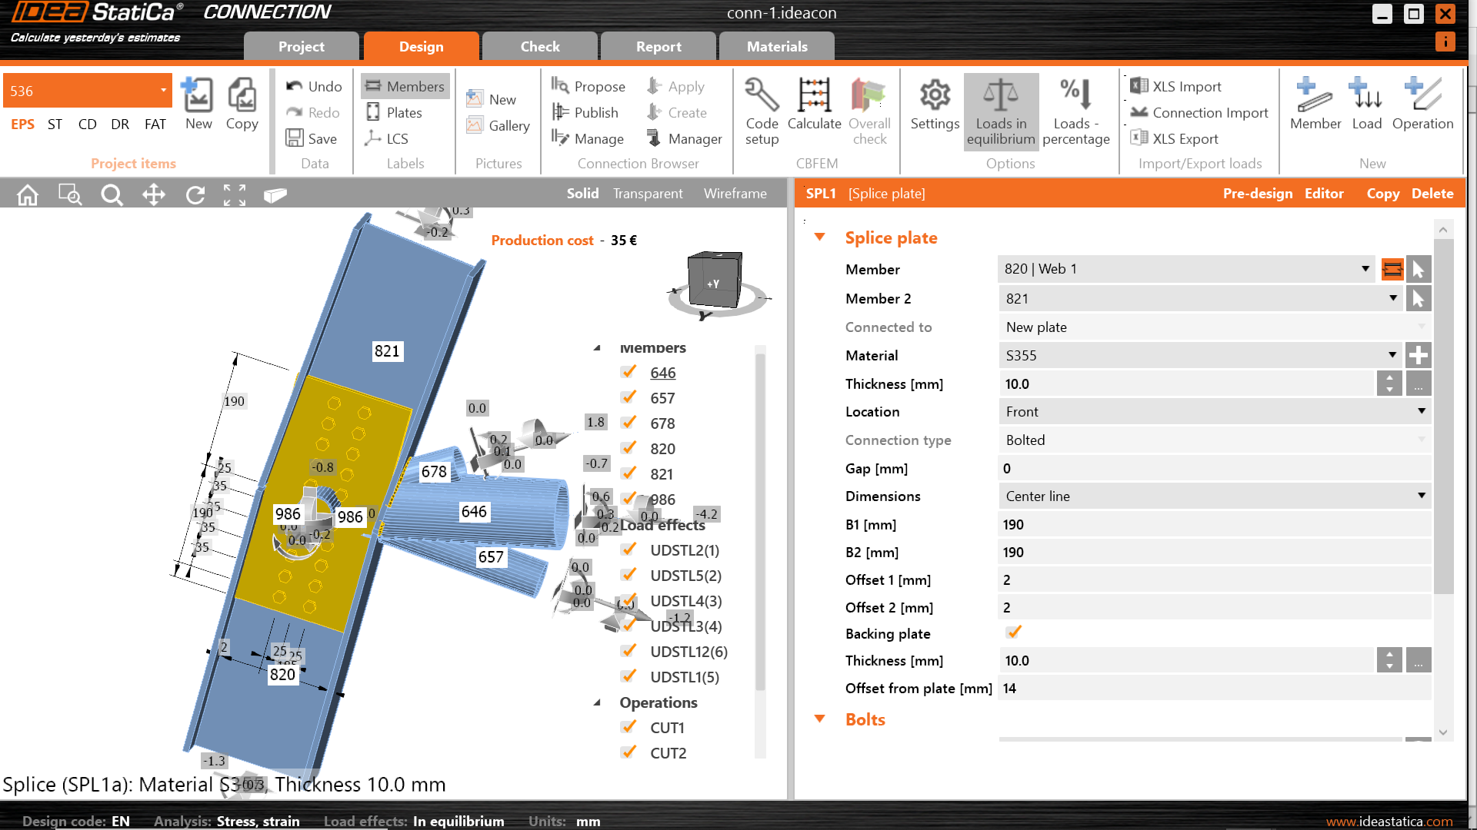Screen dimensions: 1477x830
Task: Select the pan view arrows icon
Action: [154, 195]
